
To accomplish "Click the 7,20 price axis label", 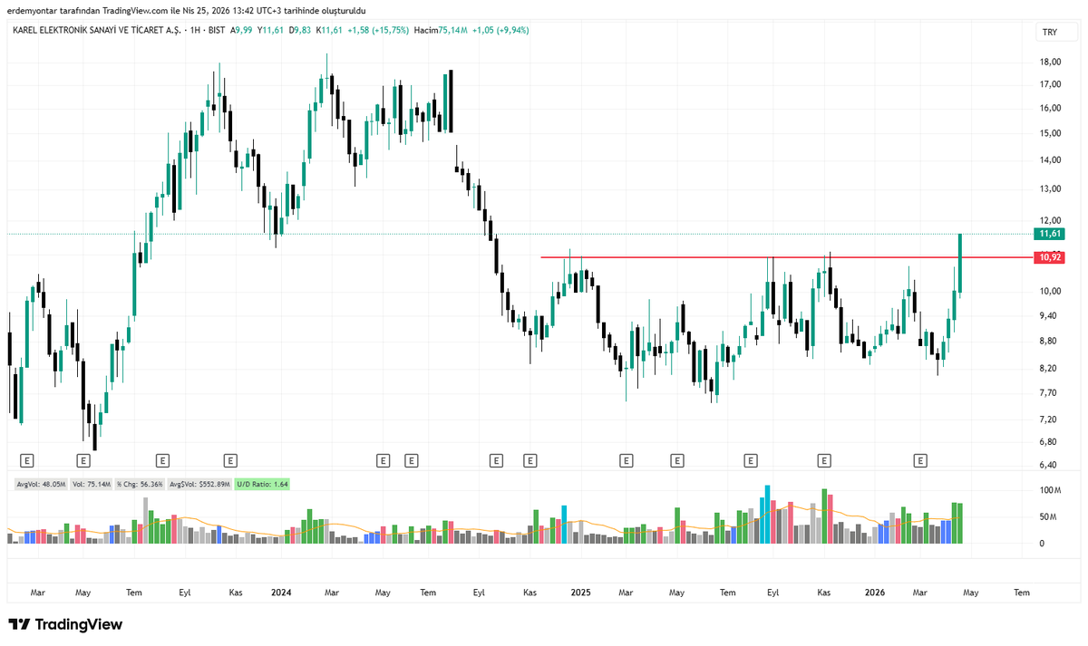I will click(x=1049, y=419).
